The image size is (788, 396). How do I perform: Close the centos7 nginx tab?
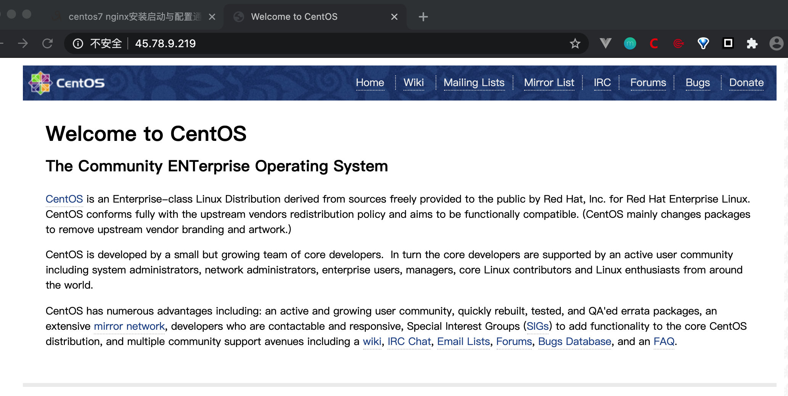pos(212,17)
